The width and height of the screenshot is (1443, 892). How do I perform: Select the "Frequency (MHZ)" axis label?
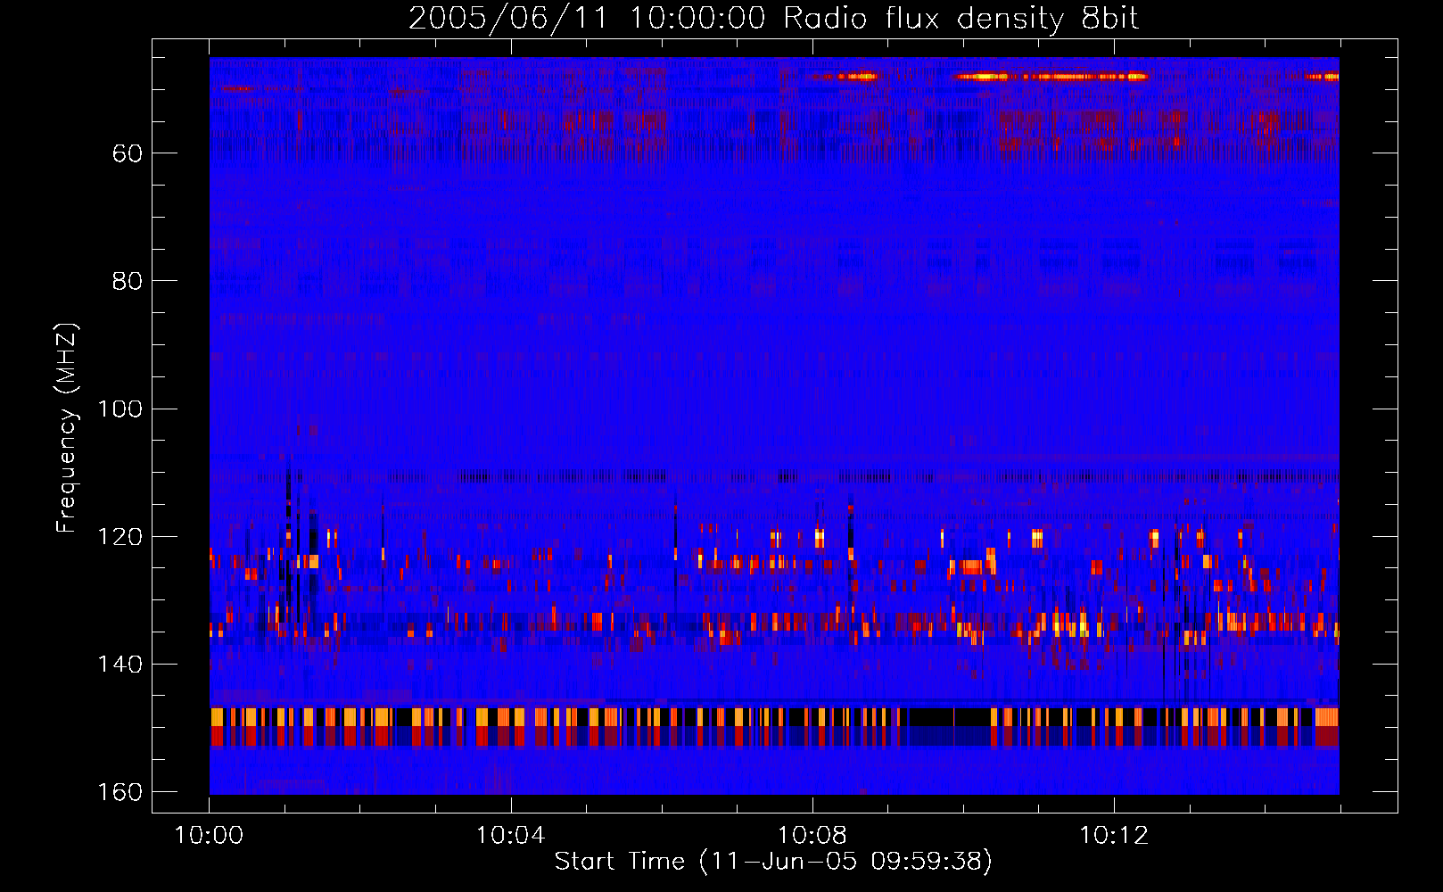click(67, 428)
